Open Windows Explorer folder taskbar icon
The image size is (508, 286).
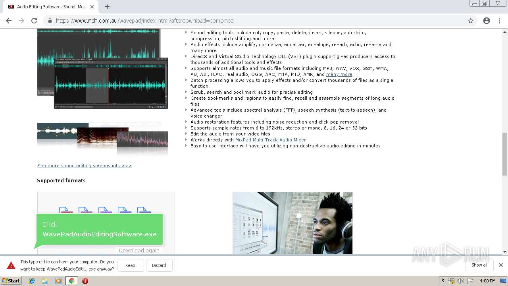click(x=45, y=281)
